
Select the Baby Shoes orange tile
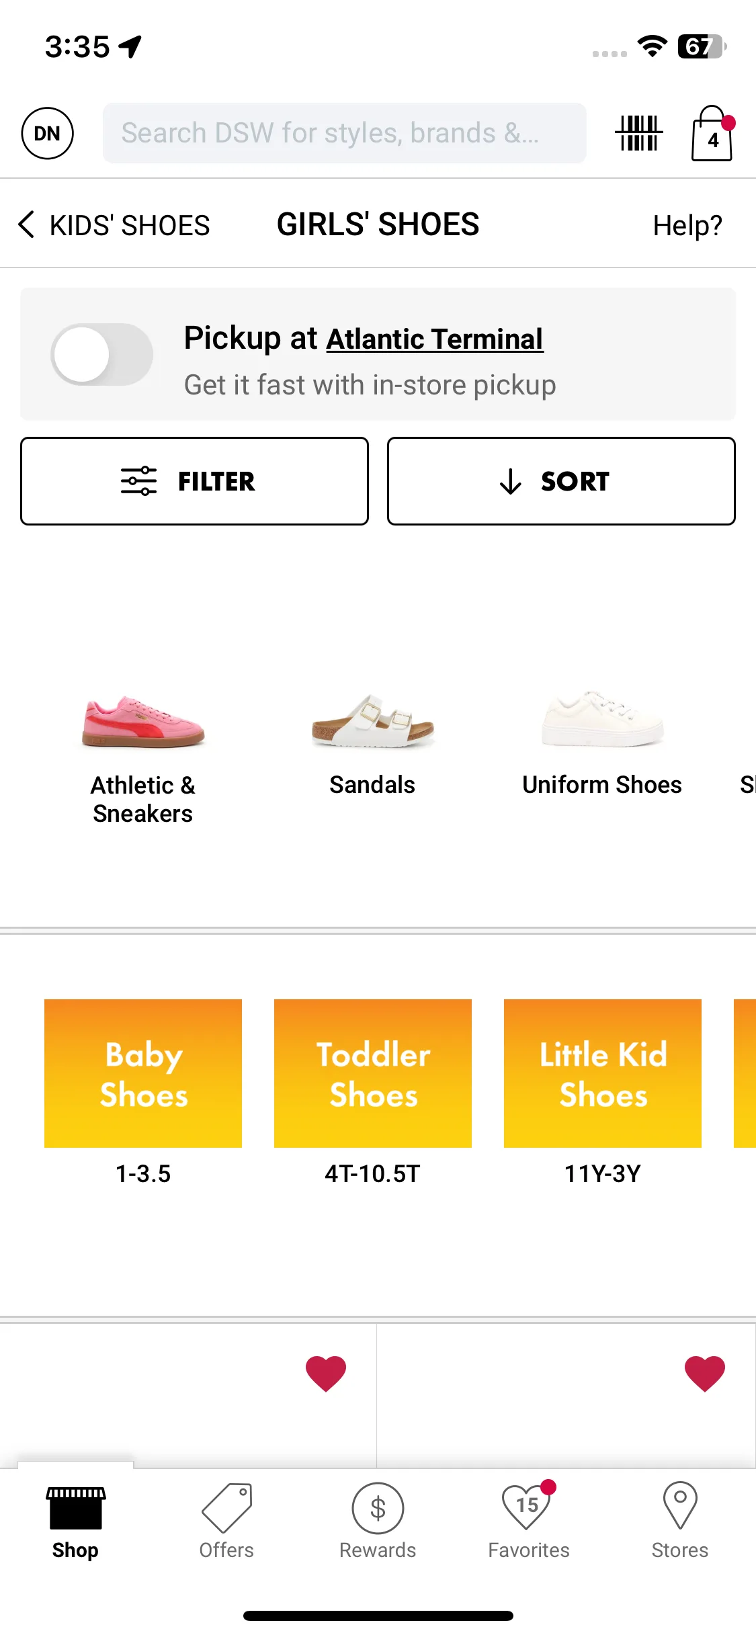(x=143, y=1073)
